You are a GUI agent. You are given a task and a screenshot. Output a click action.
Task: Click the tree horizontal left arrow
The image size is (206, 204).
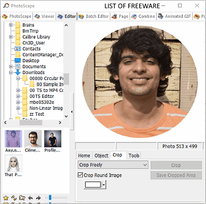click(x=5, y=123)
